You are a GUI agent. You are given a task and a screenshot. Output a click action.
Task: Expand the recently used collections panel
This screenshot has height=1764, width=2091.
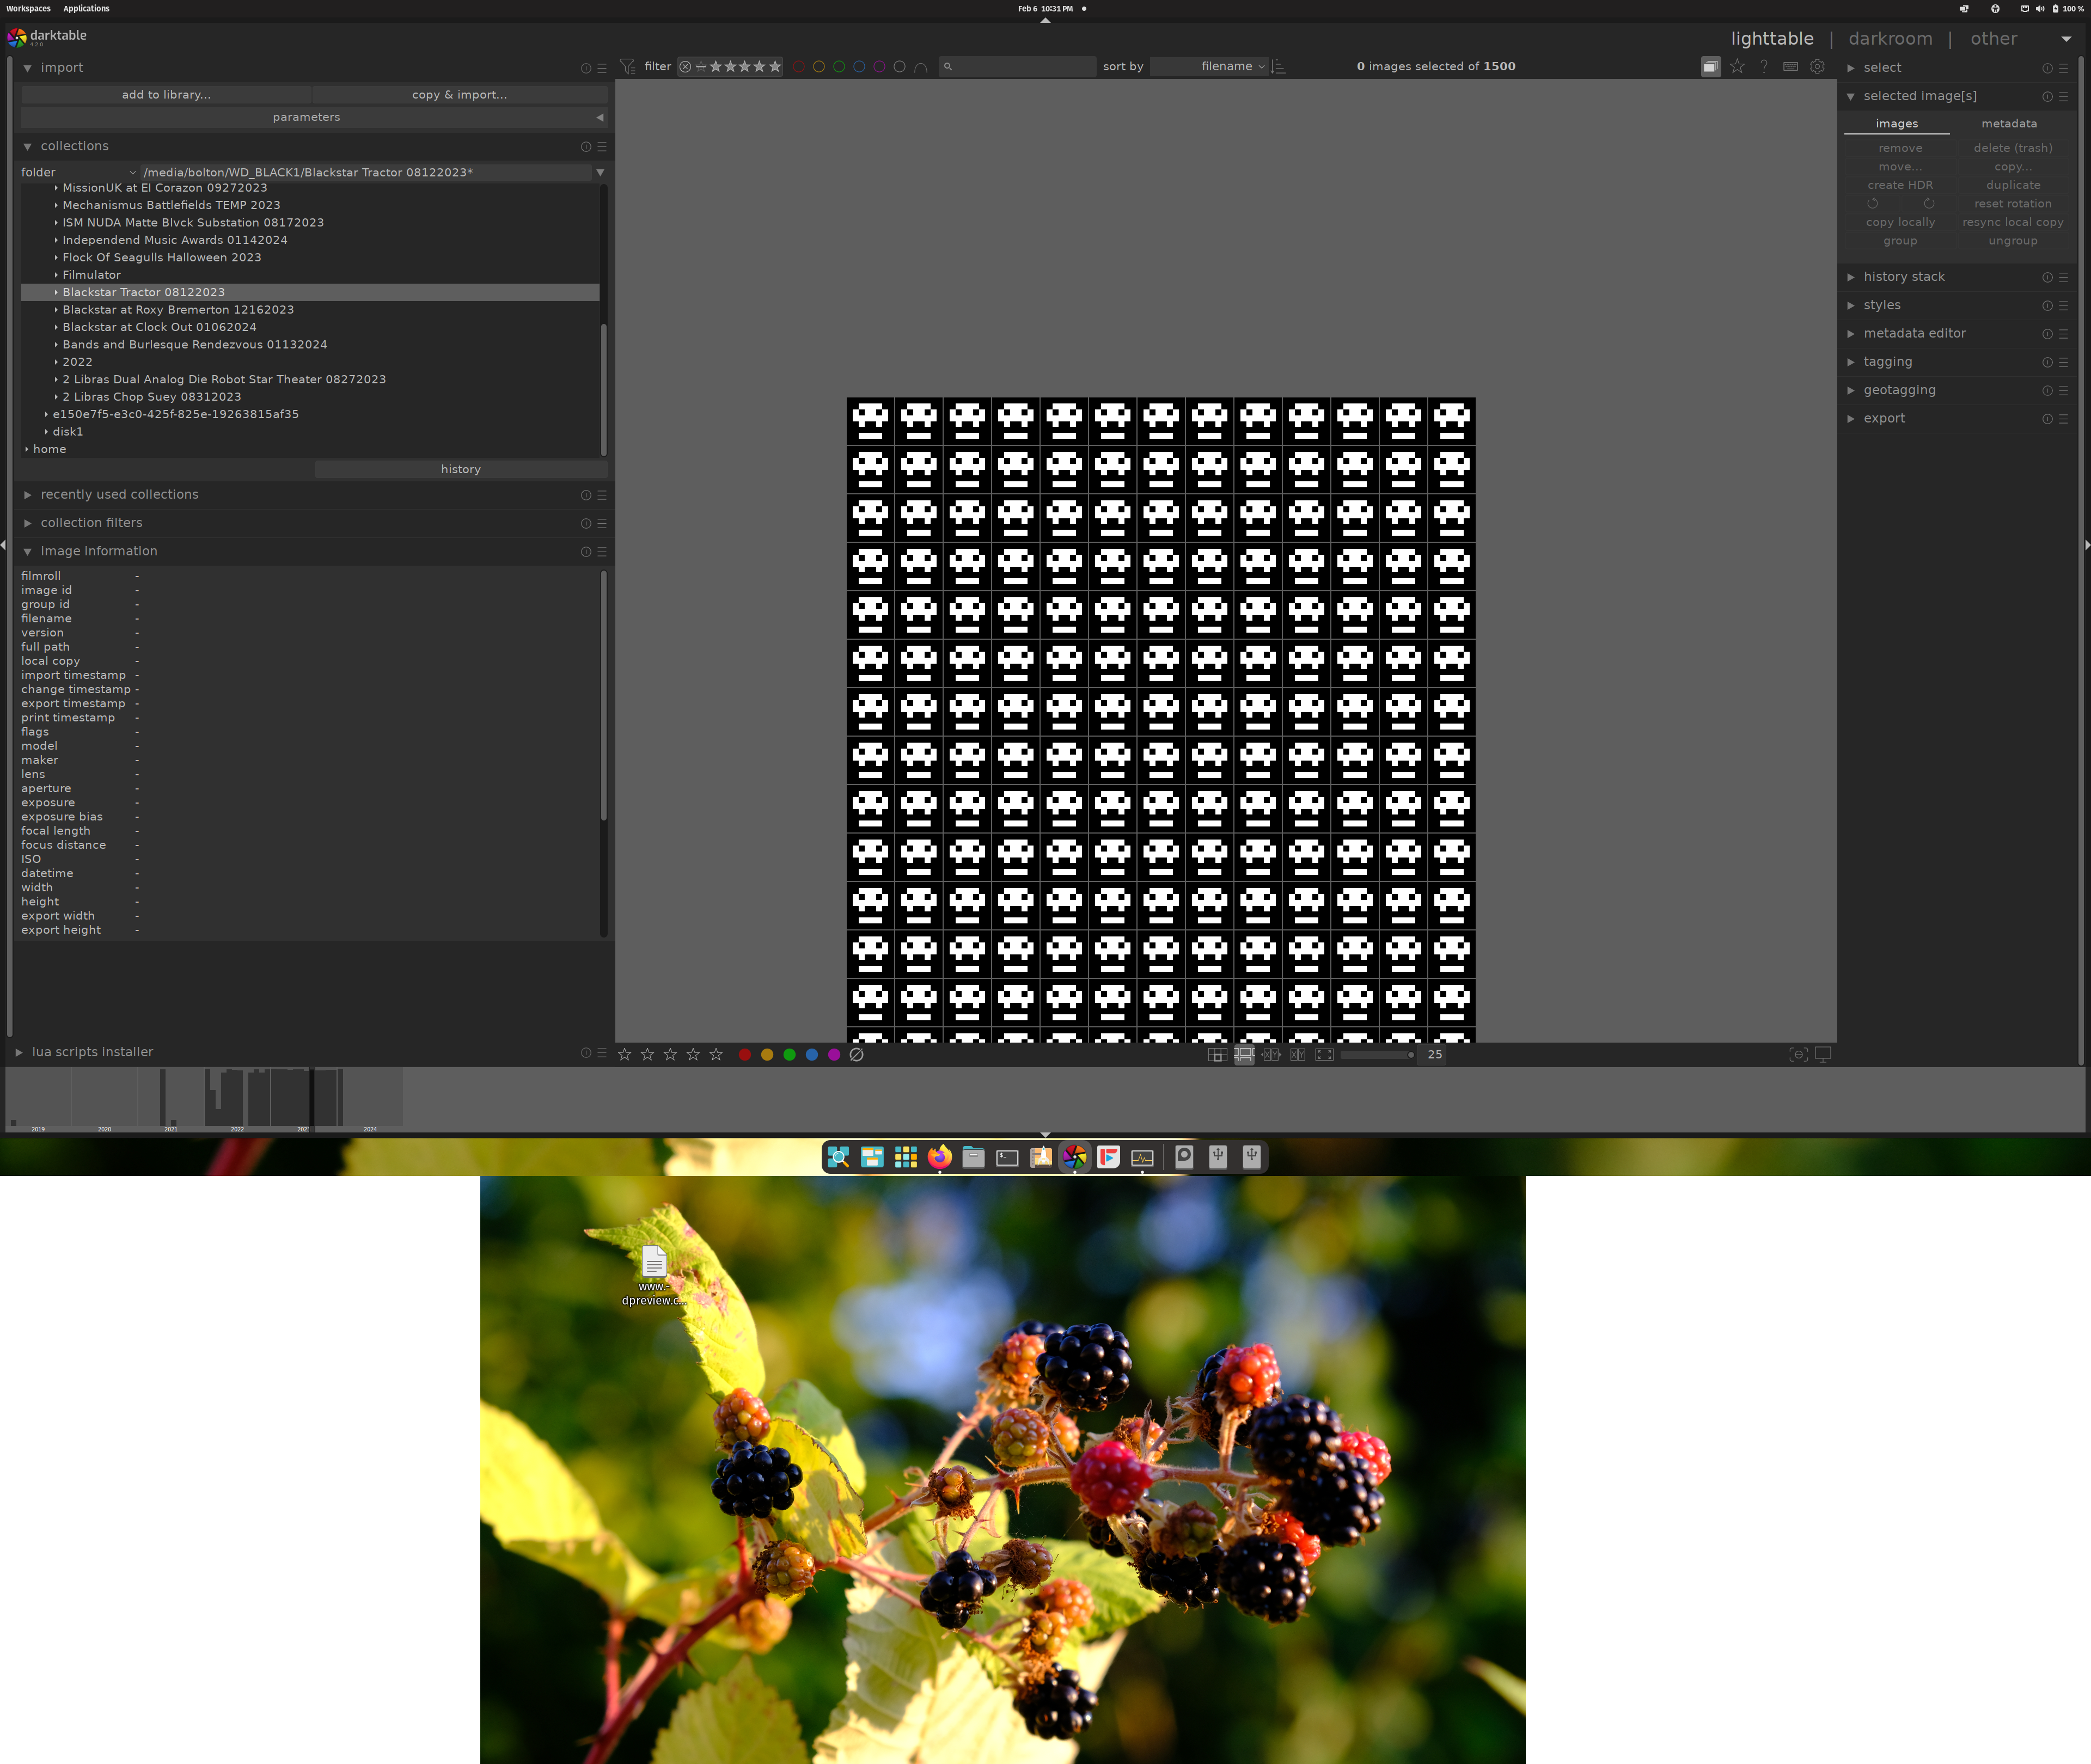pyautogui.click(x=119, y=494)
